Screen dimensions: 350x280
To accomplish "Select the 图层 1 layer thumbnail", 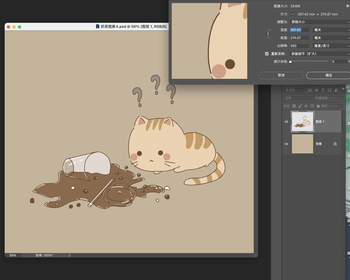I will (x=303, y=122).
